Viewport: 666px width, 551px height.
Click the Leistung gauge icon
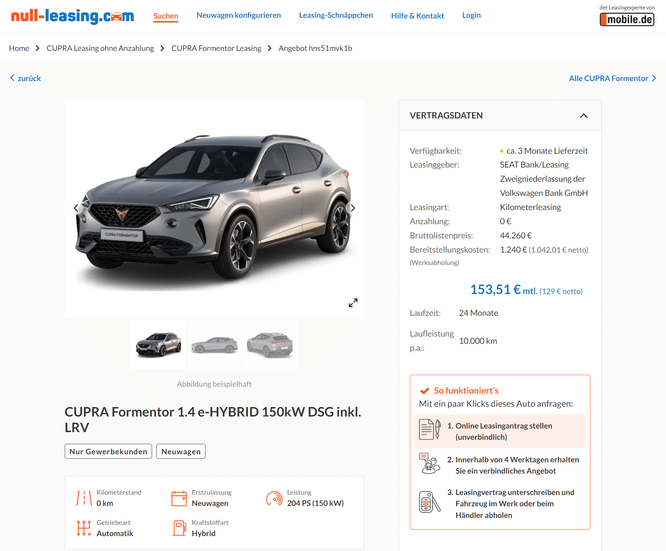pos(274,498)
